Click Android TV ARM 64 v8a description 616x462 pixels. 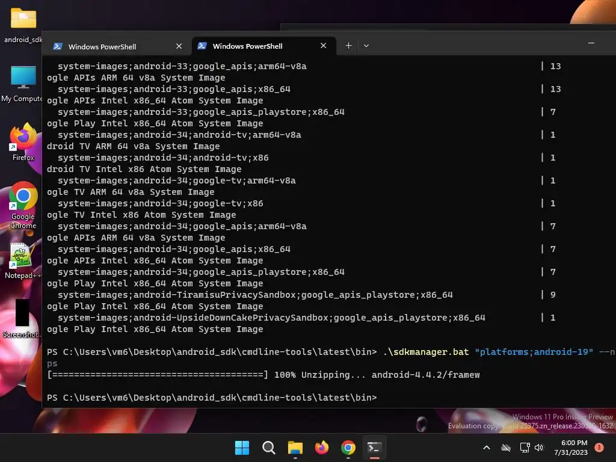pos(133,146)
